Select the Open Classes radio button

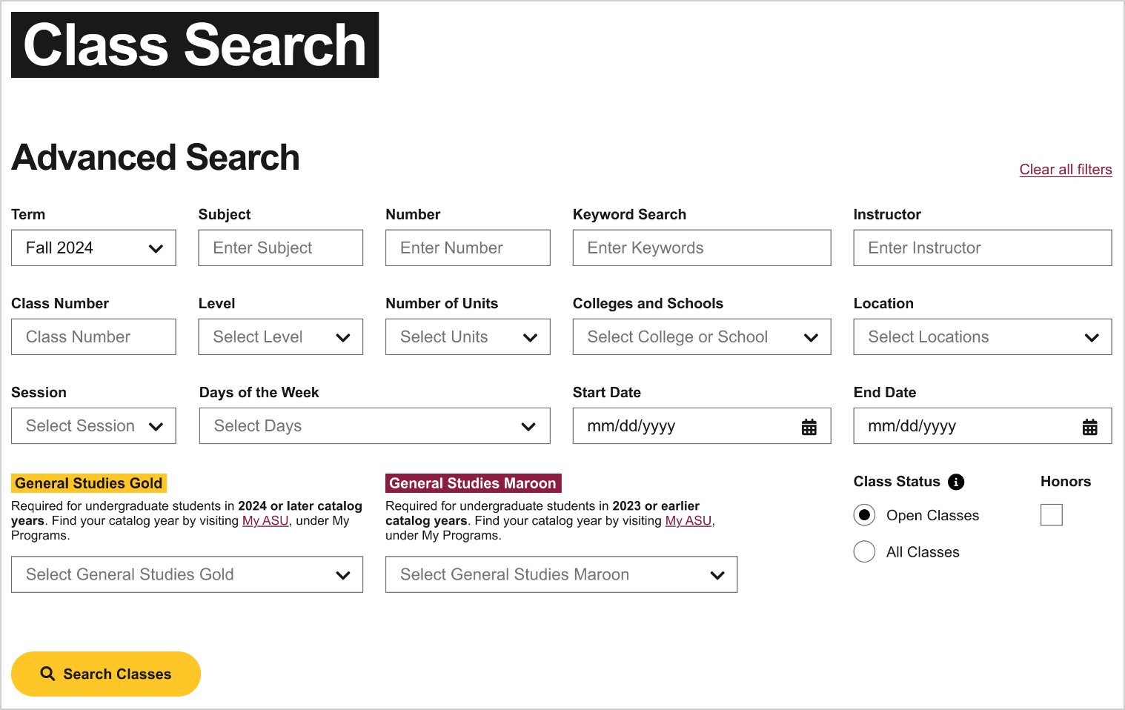coord(864,514)
